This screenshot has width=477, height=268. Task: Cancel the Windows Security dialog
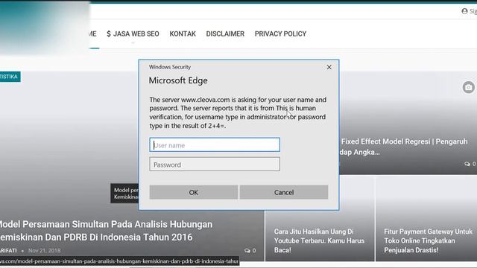(284, 192)
